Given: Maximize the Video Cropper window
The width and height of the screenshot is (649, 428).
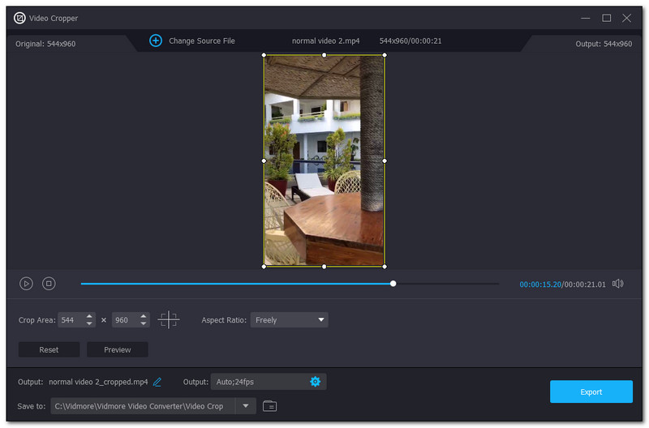Looking at the screenshot, I should pyautogui.click(x=606, y=18).
